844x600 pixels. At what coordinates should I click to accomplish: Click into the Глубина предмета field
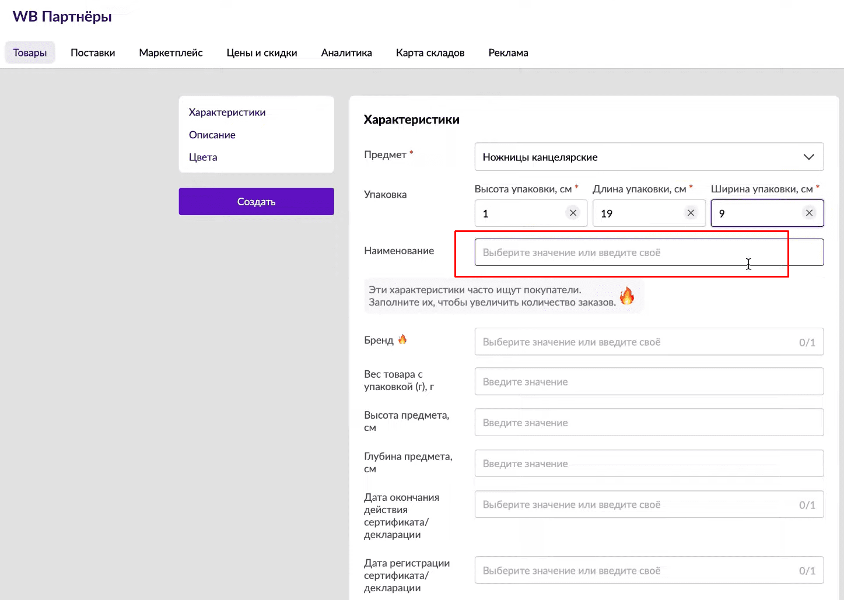pyautogui.click(x=649, y=464)
